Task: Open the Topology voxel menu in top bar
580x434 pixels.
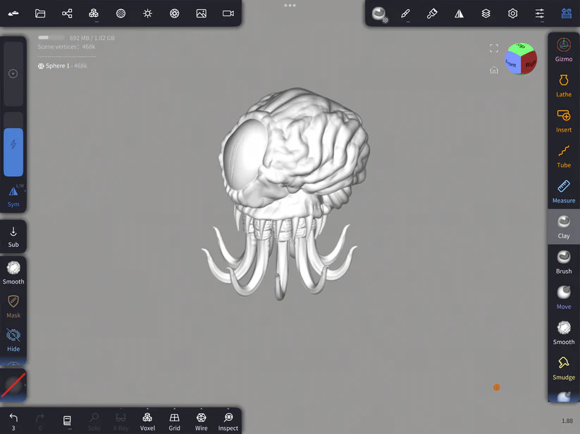Action: (94, 13)
